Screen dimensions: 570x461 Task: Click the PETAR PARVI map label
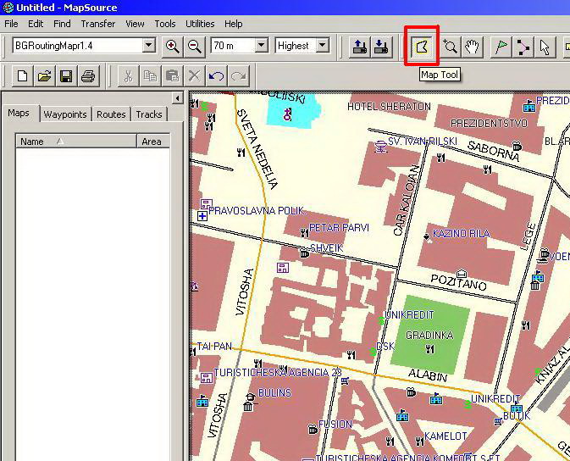point(339,228)
